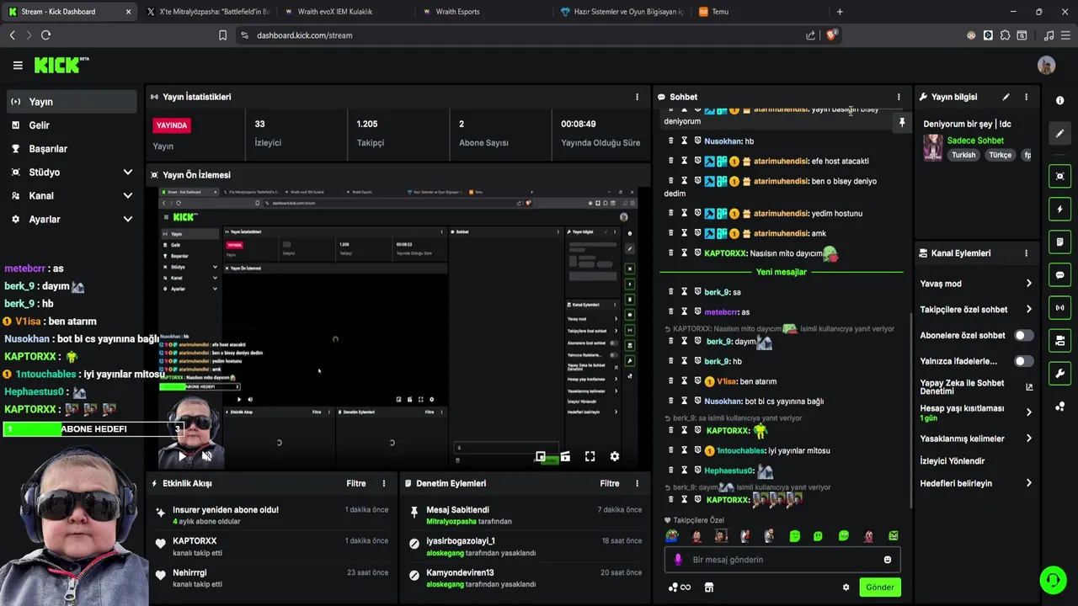The height and width of the screenshot is (606, 1078).
Task: Toggle Yalnızca ifadelerle switch
Action: tap(1023, 361)
